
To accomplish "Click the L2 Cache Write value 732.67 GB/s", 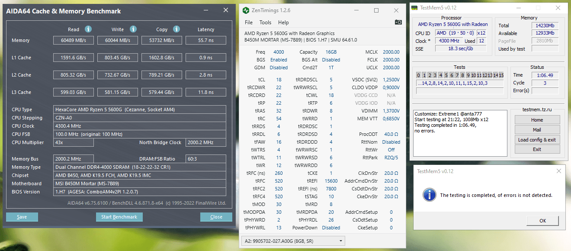I will tap(119, 75).
